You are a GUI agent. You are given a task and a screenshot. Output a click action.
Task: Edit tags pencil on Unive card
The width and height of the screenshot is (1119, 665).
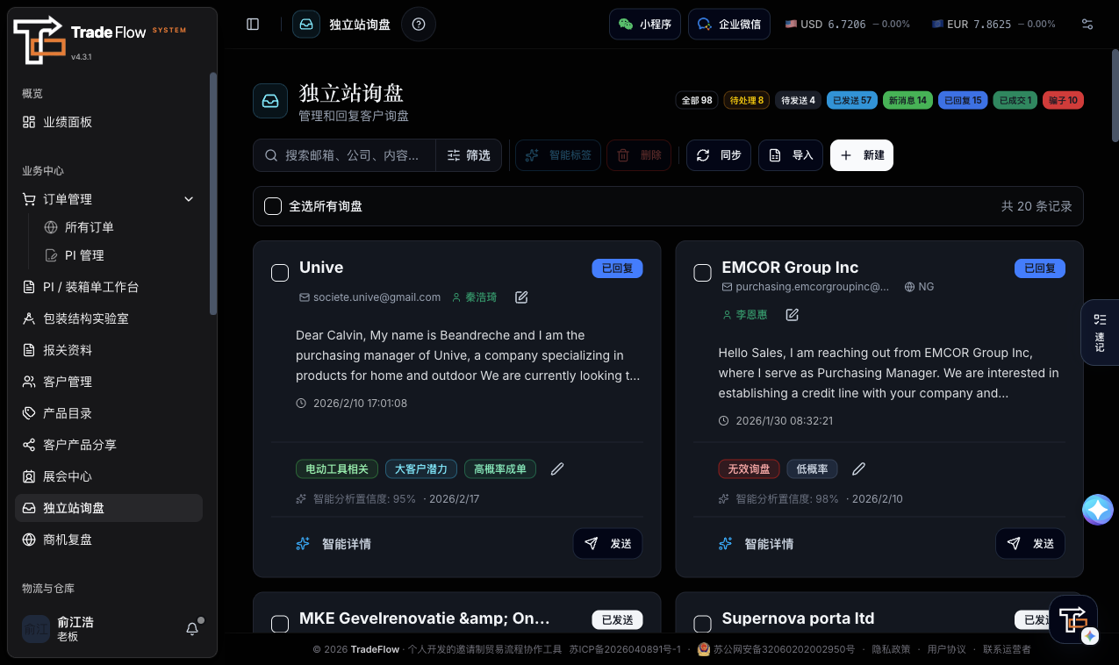[x=557, y=469]
